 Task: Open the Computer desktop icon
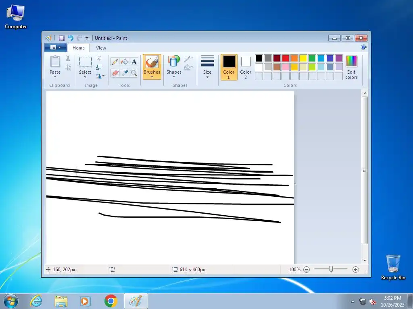16,16
